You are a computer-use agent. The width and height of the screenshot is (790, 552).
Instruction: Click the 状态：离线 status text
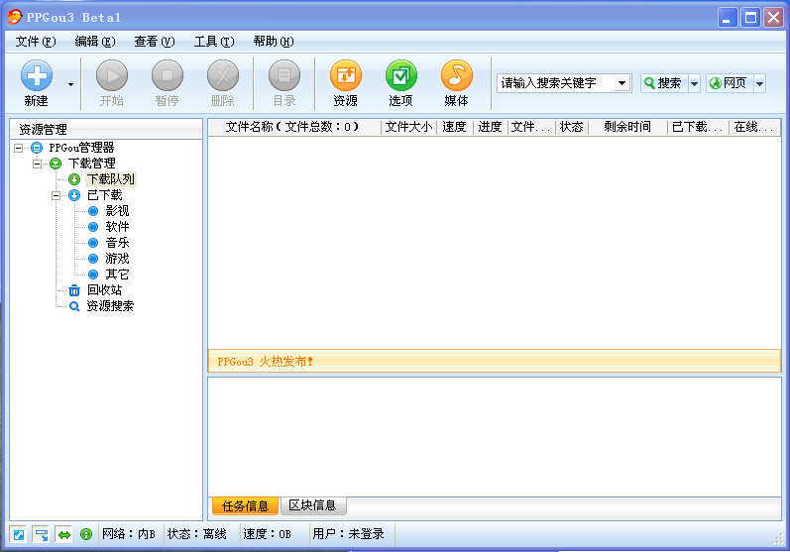coord(197,534)
